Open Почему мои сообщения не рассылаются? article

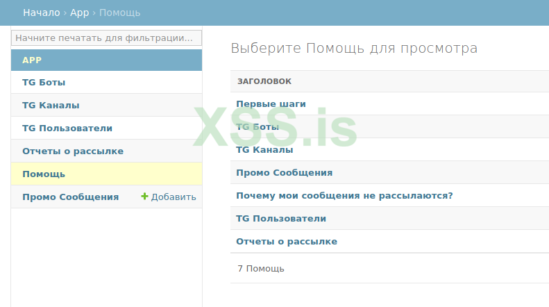tap(344, 196)
